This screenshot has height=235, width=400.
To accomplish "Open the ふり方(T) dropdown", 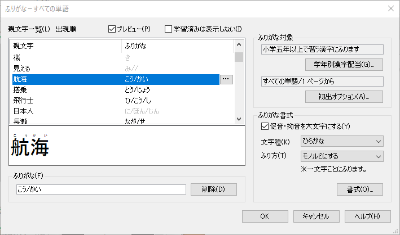I will point(342,156).
